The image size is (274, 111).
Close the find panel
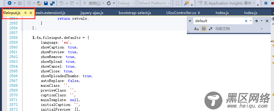tap(267, 21)
